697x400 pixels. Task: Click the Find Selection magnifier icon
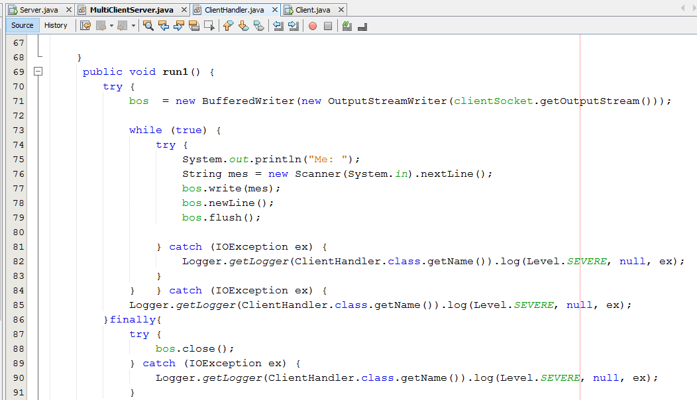coord(148,26)
